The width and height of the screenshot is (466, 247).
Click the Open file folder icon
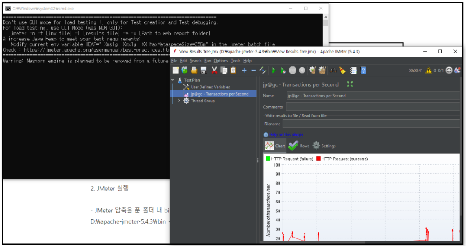(194, 71)
